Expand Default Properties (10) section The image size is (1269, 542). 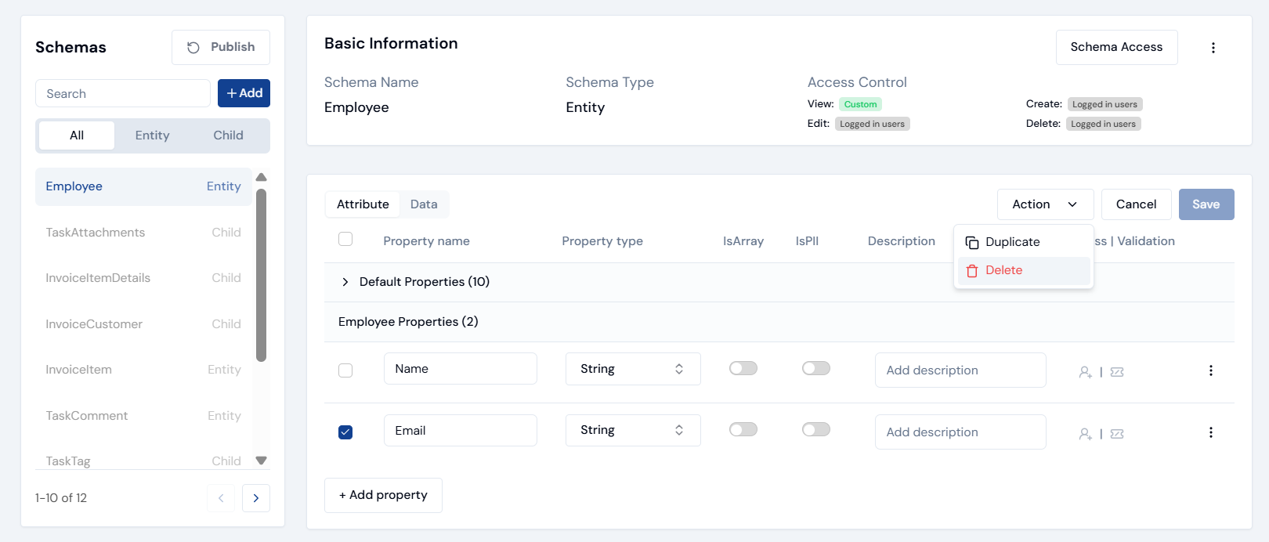[345, 282]
